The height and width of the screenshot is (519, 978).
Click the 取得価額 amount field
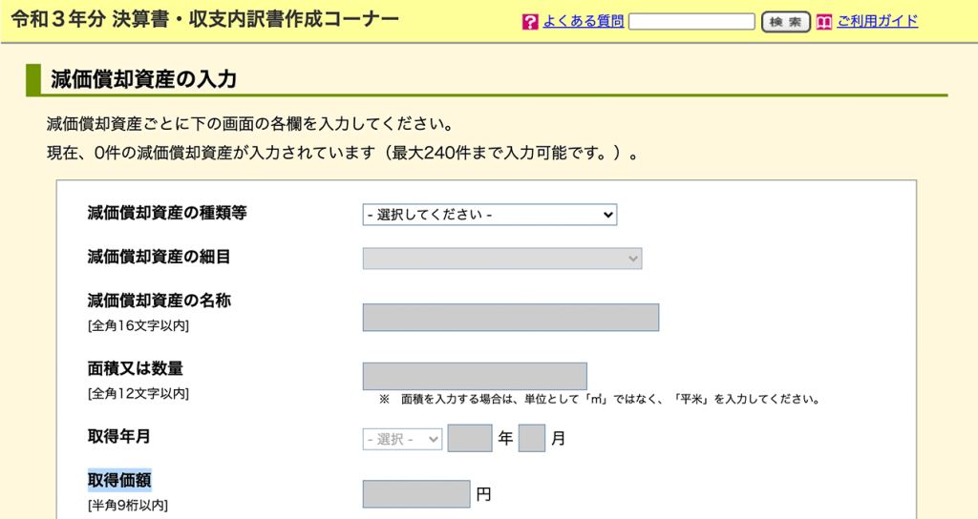point(416,494)
